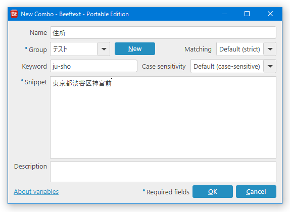Image resolution: width=290 pixels, height=212 pixels.
Task: Open the About variables link
Action: 36,192
